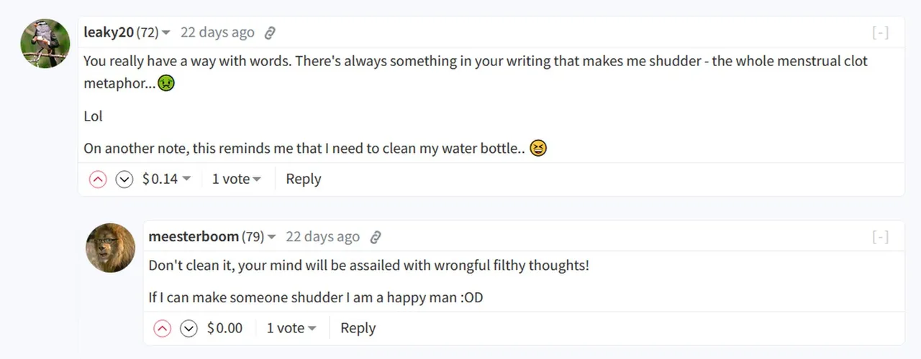Collapse leaky20's comment thread
The width and height of the screenshot is (921, 359).
pyautogui.click(x=880, y=33)
